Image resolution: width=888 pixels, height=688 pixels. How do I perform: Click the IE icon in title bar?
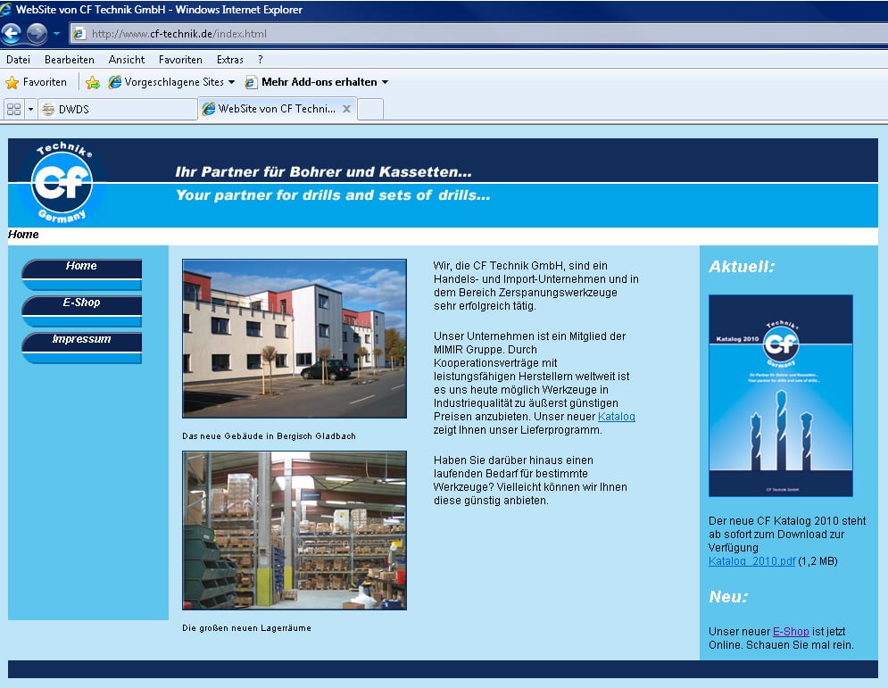[6, 9]
